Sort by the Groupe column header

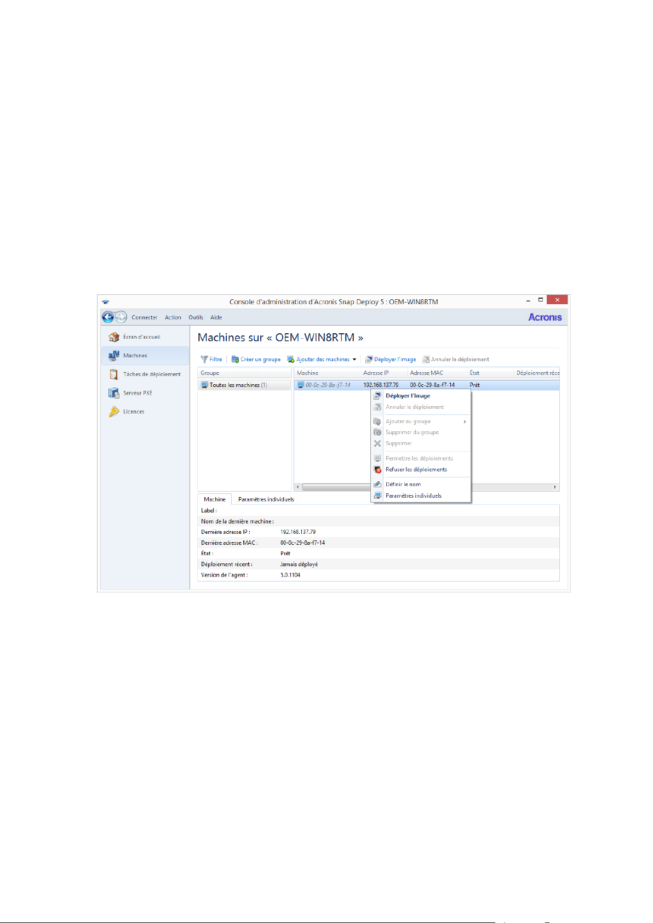tap(244, 373)
